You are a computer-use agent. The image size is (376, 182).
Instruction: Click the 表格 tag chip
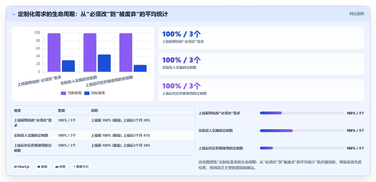click(42, 167)
